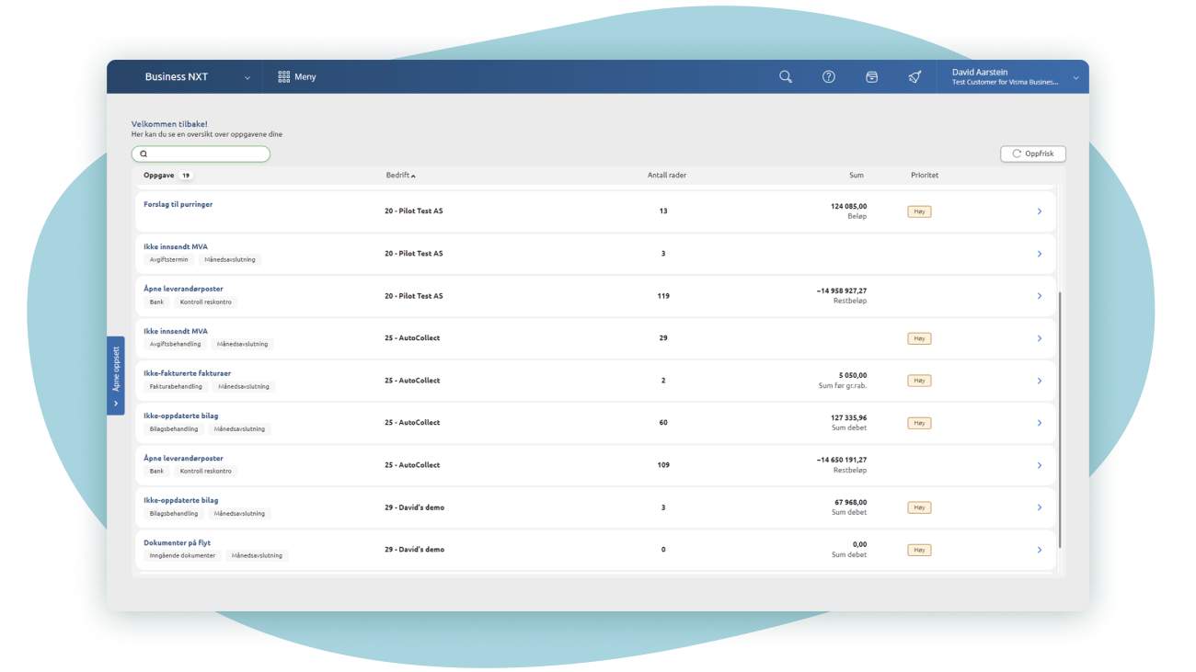Open arrow for Forslag til purringer row
Image resolution: width=1196 pixels, height=672 pixels.
(1040, 211)
